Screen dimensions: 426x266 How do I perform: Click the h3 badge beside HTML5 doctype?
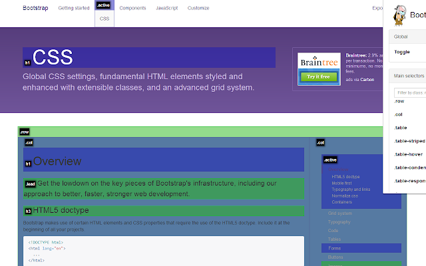tap(28, 211)
